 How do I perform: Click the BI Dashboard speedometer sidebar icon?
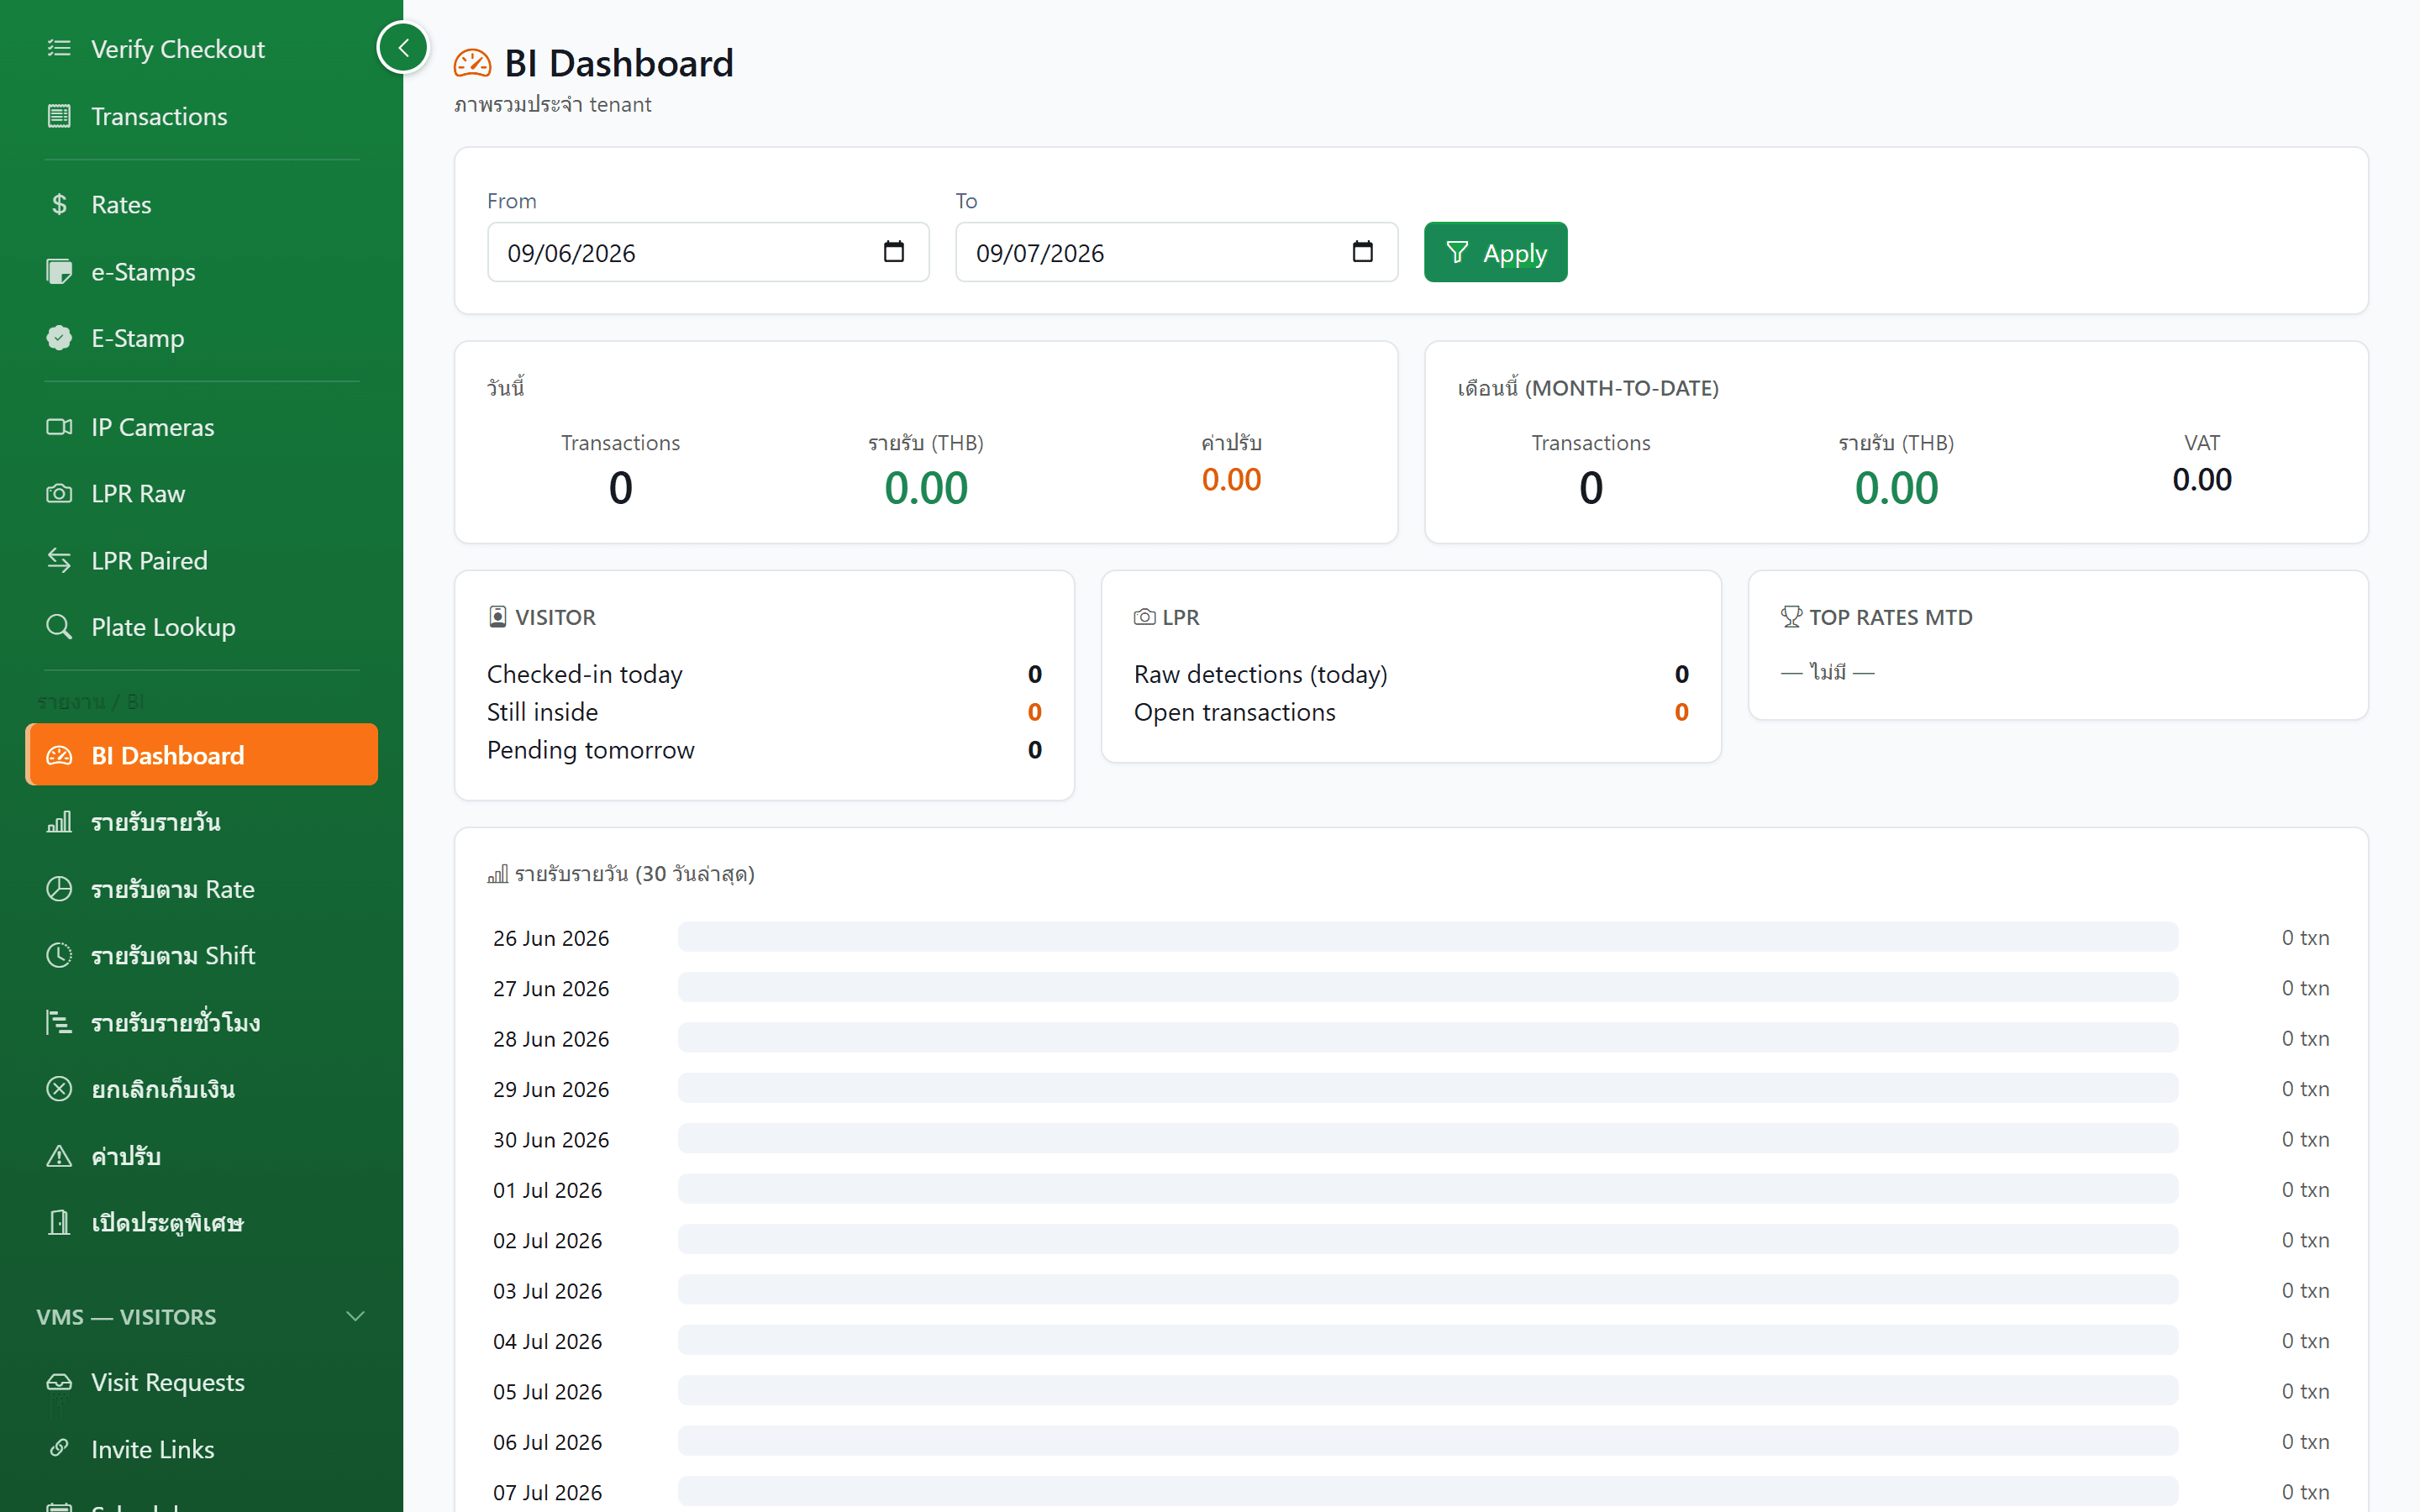(x=59, y=755)
